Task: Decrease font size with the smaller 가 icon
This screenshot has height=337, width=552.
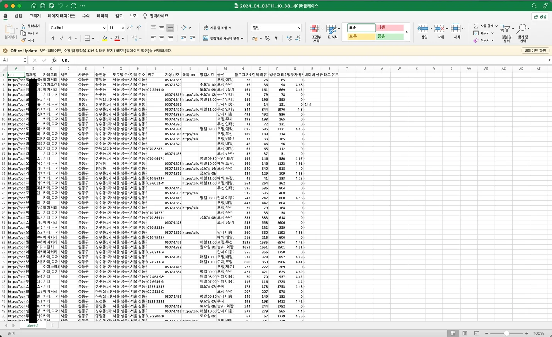Action: coord(139,28)
